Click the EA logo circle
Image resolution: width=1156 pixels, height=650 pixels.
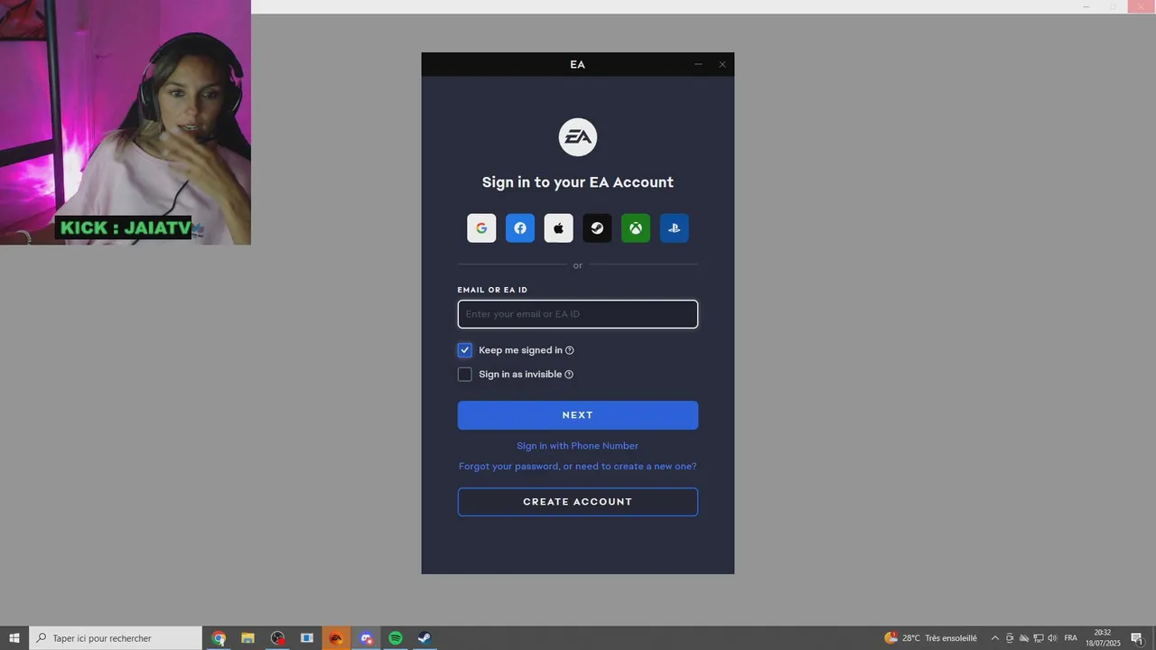pos(578,137)
